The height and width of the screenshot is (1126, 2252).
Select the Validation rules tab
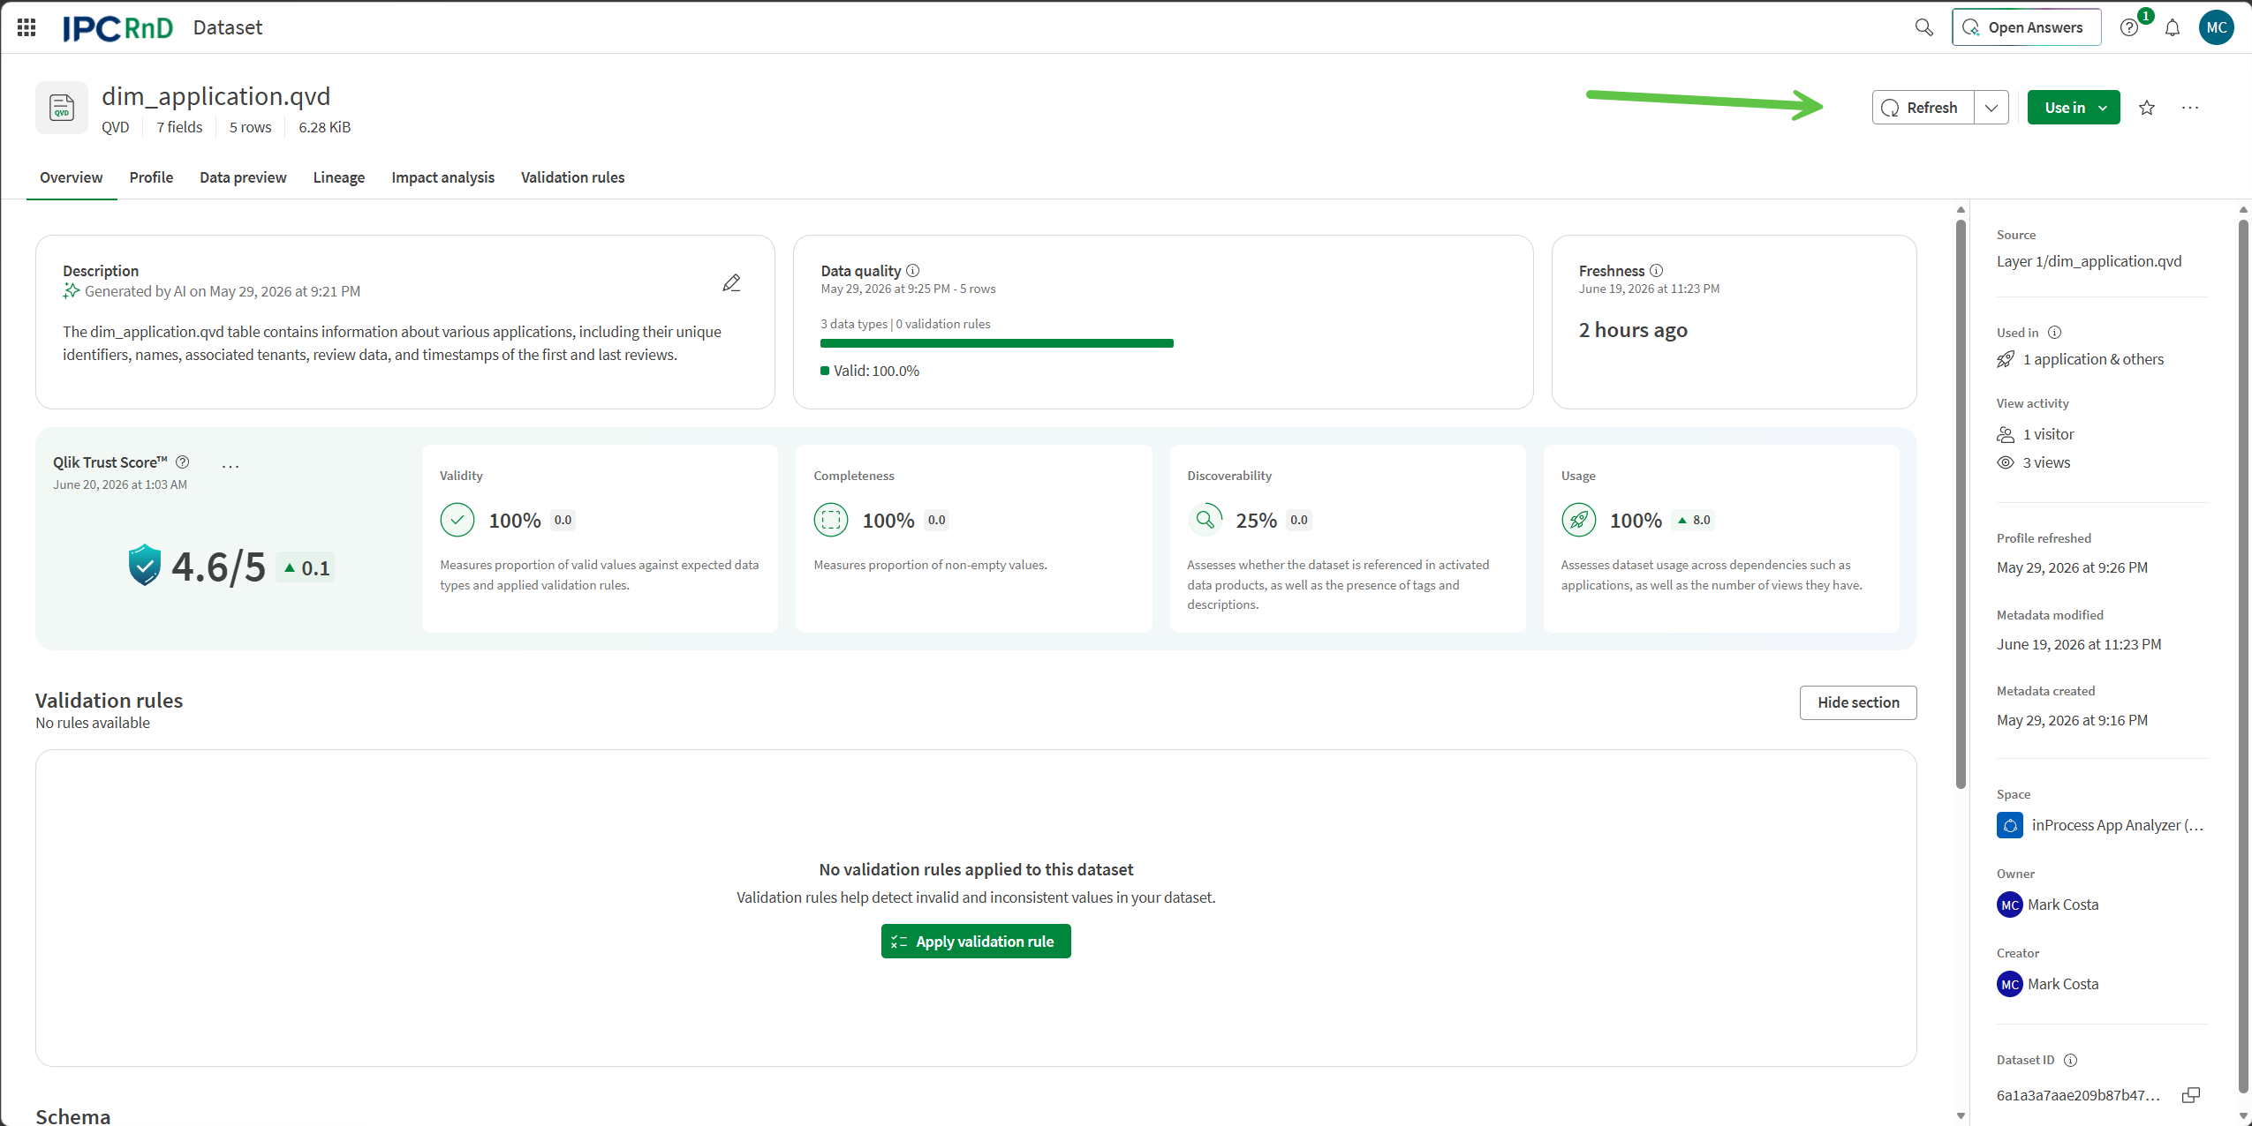(x=572, y=177)
